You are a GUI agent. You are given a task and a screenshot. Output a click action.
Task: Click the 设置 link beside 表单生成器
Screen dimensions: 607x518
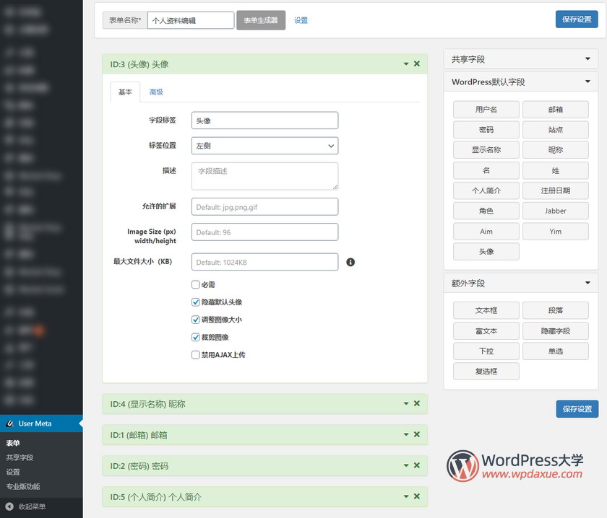(x=301, y=20)
